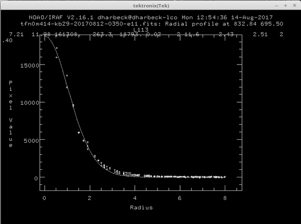The image size is (301, 224).
Task: Click the tektronix(Tek) window title
Action: [x=150, y=5]
